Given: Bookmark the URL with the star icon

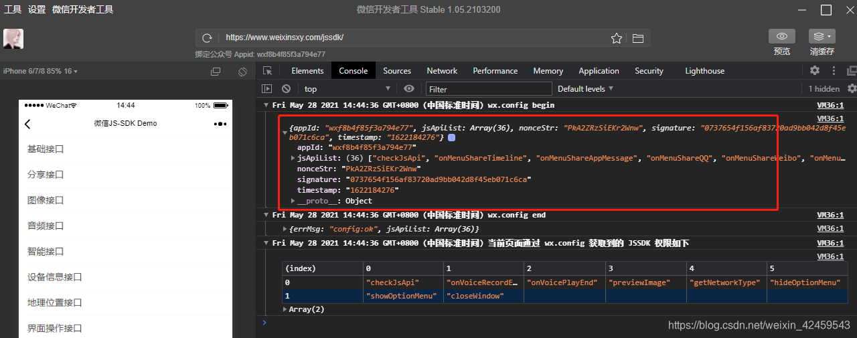Looking at the screenshot, I should (x=617, y=38).
